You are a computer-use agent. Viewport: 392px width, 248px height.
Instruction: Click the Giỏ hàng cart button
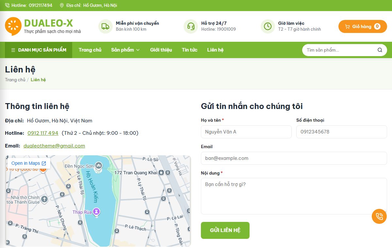click(363, 26)
